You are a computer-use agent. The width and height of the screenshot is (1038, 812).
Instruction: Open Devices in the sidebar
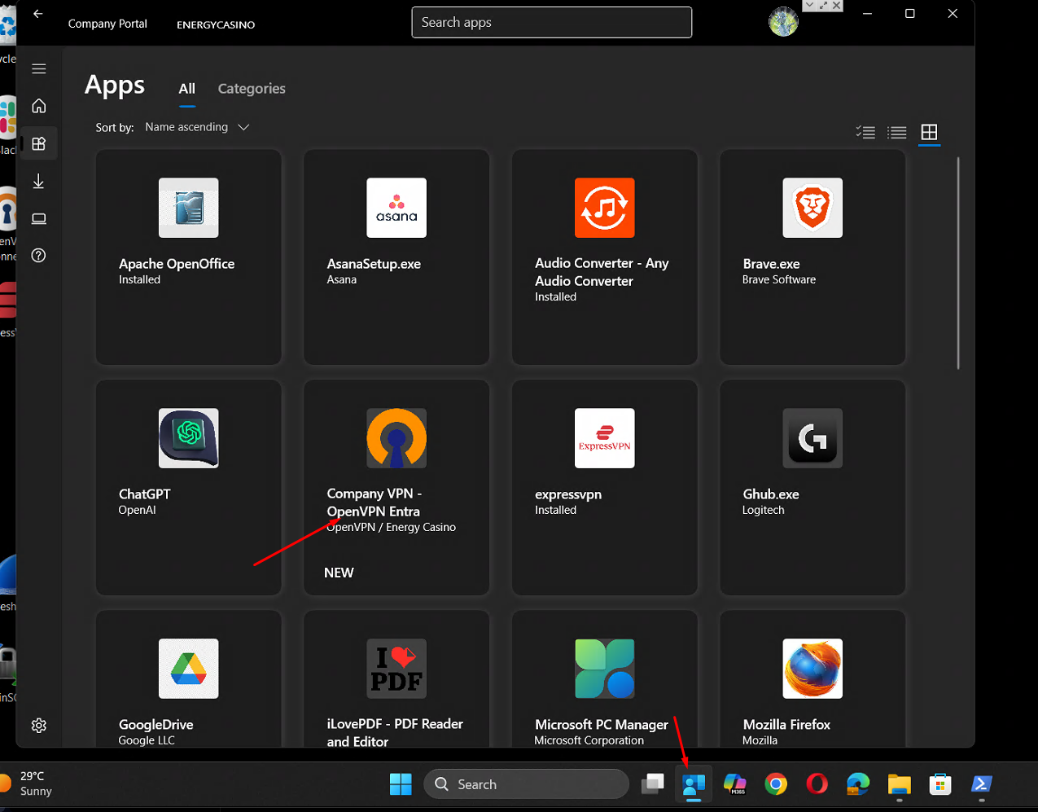[38, 218]
